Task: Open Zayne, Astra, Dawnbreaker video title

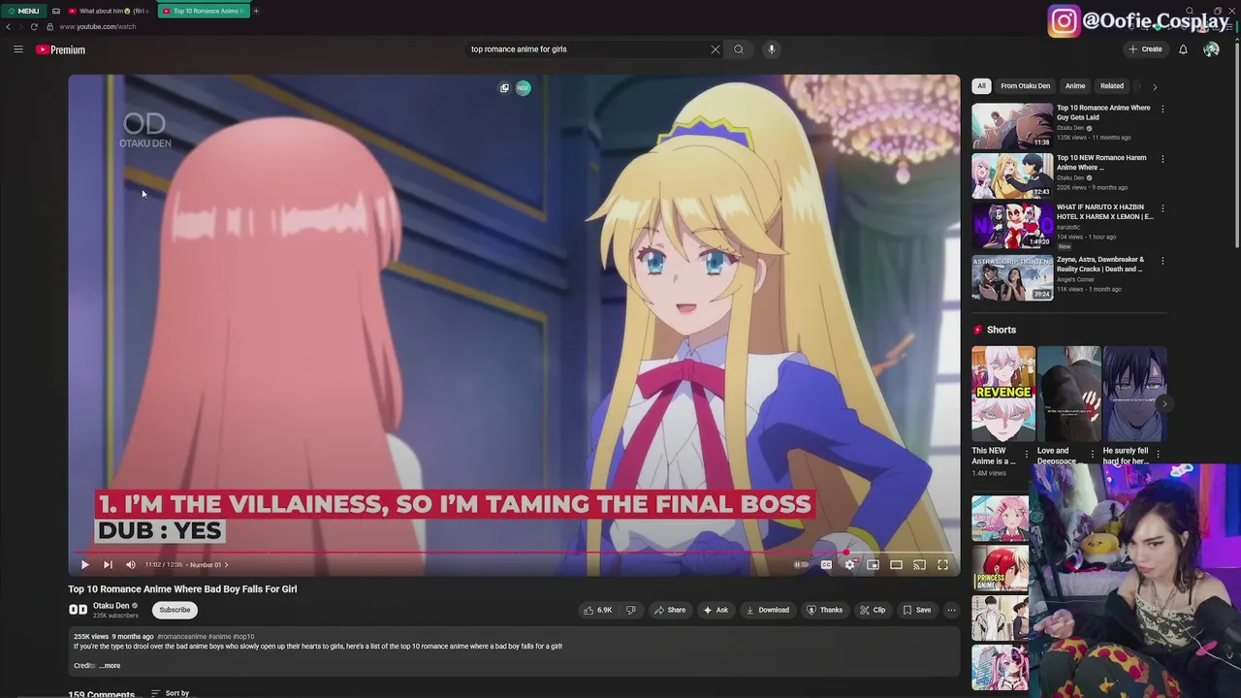Action: tap(1100, 264)
